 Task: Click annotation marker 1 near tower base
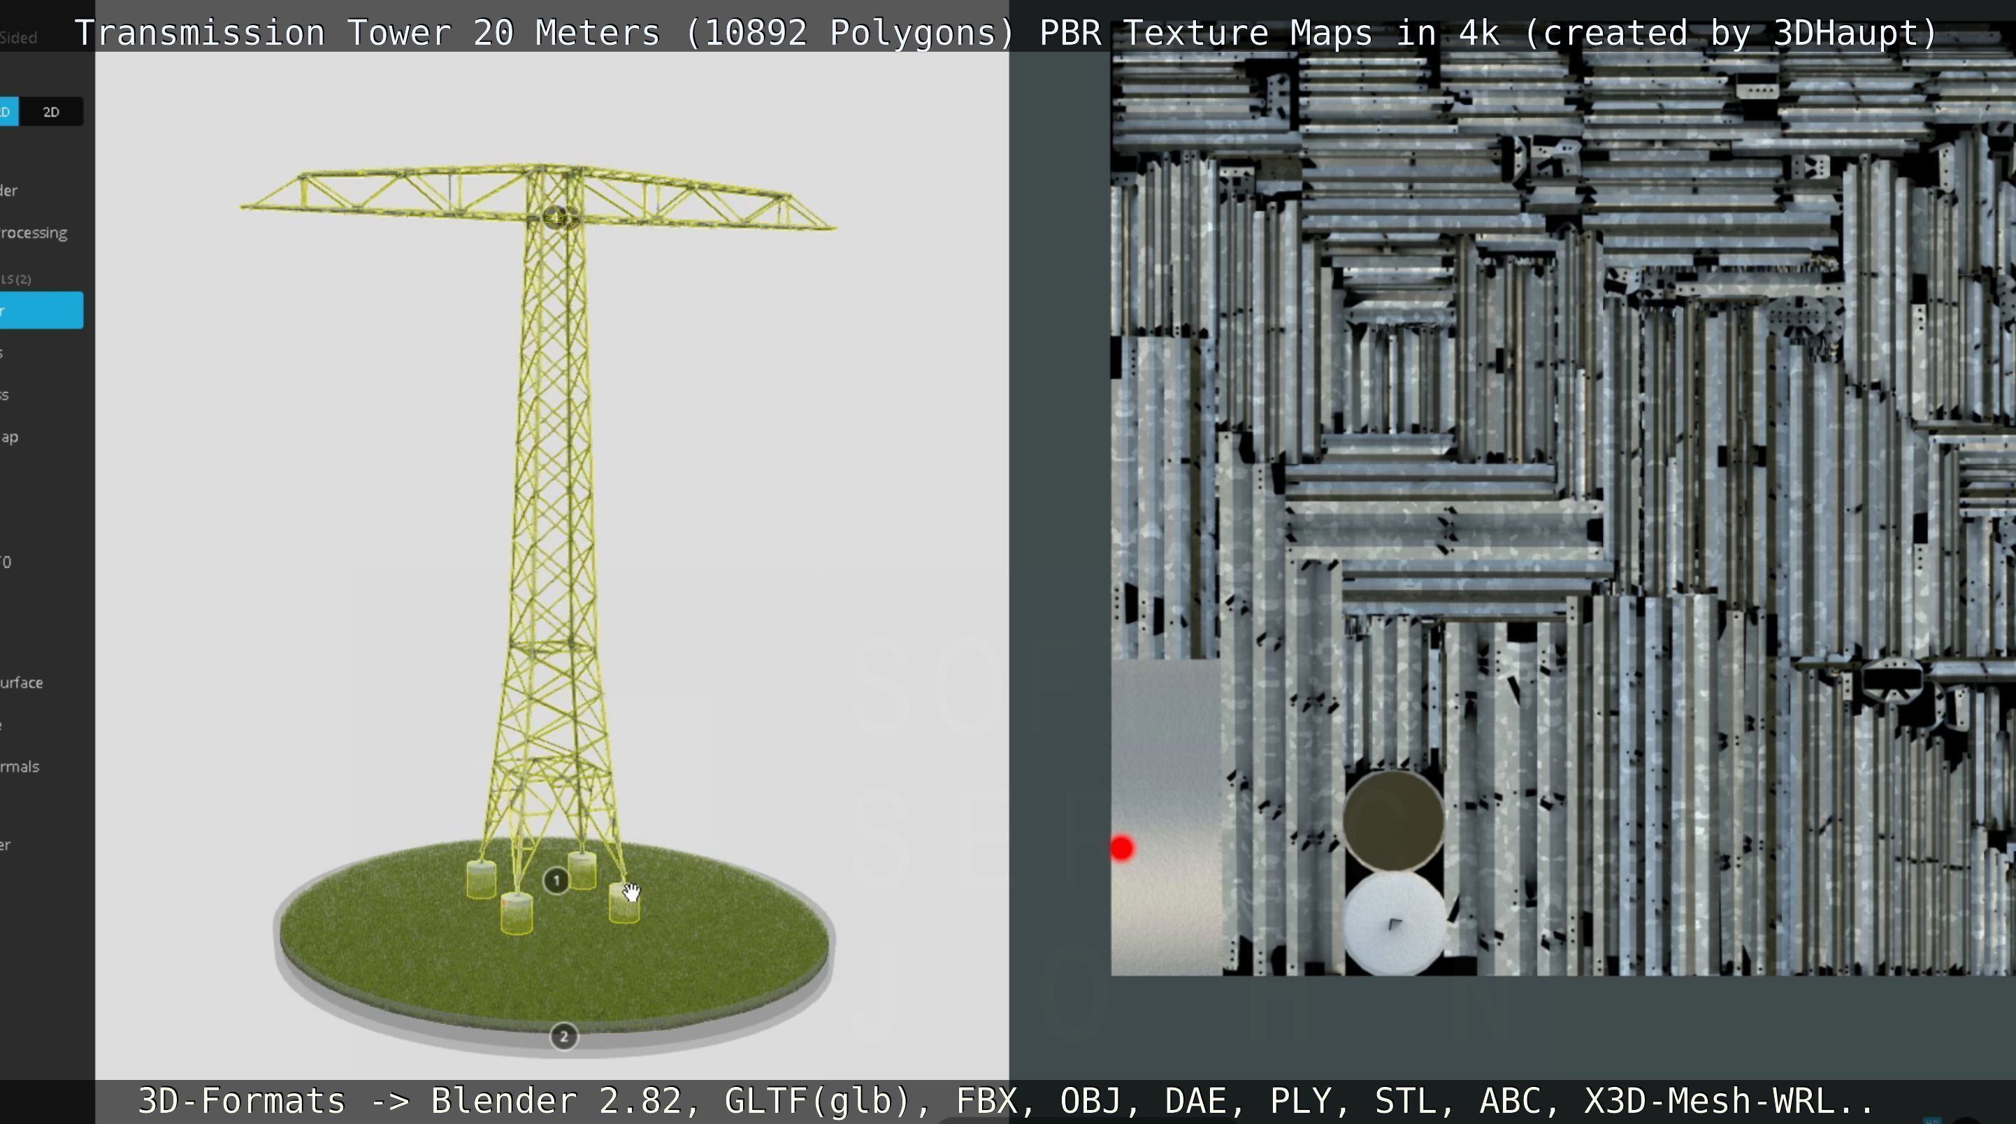[556, 881]
